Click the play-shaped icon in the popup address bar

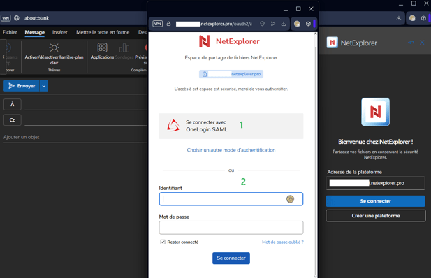[x=273, y=24]
